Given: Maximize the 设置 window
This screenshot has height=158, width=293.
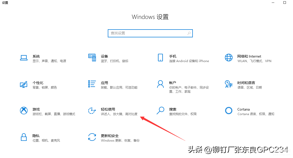Looking at the screenshot, I should coord(285,3).
